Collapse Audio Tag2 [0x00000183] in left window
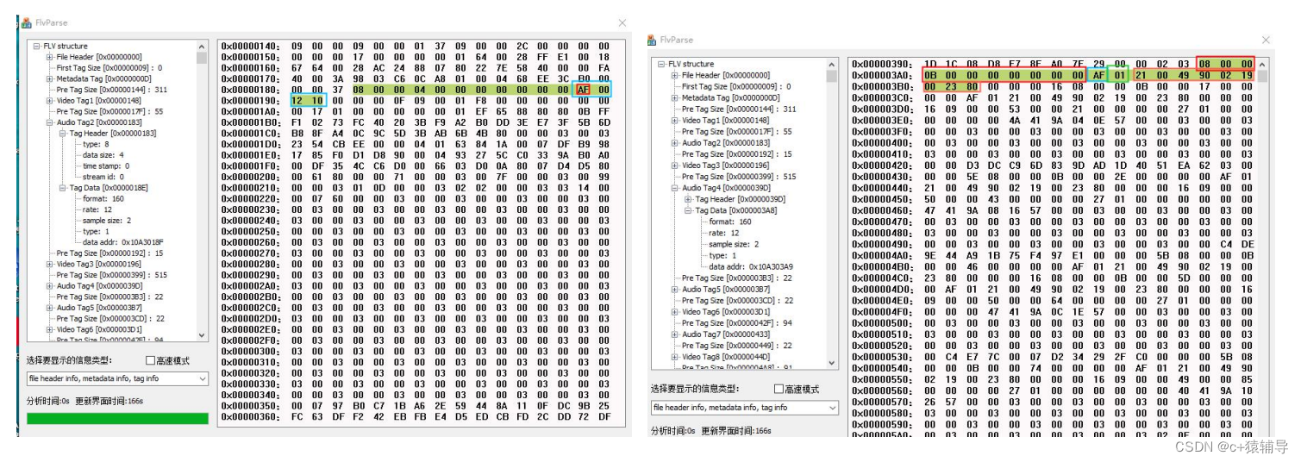Screen dimensions: 1301x462 (x=49, y=122)
